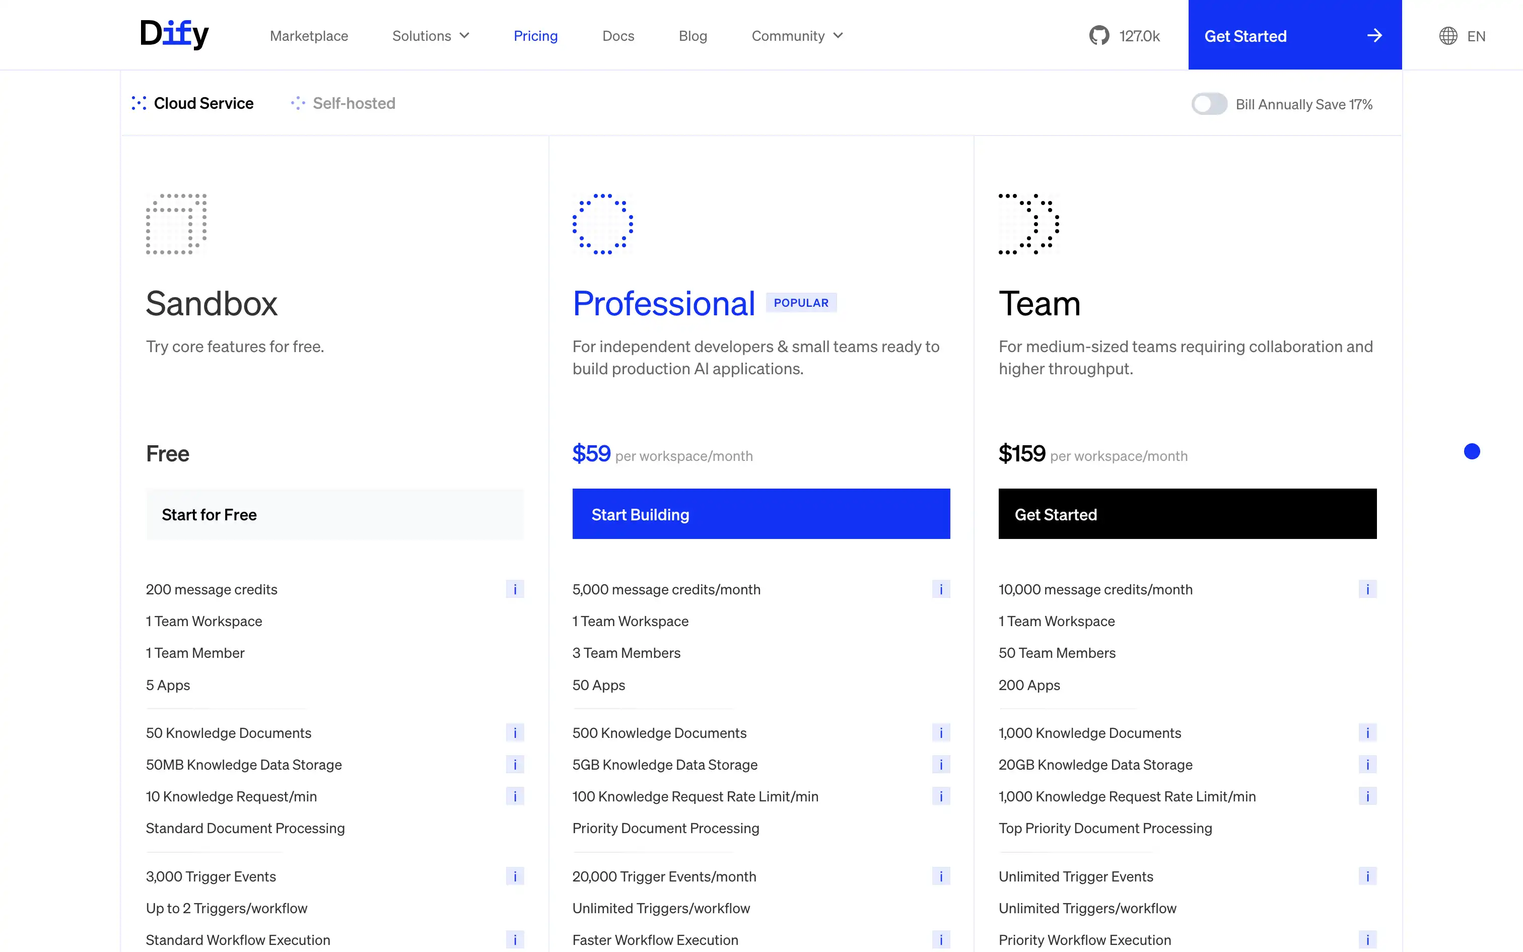1523x952 pixels.
Task: Click the Dify logo
Action: tap(174, 34)
